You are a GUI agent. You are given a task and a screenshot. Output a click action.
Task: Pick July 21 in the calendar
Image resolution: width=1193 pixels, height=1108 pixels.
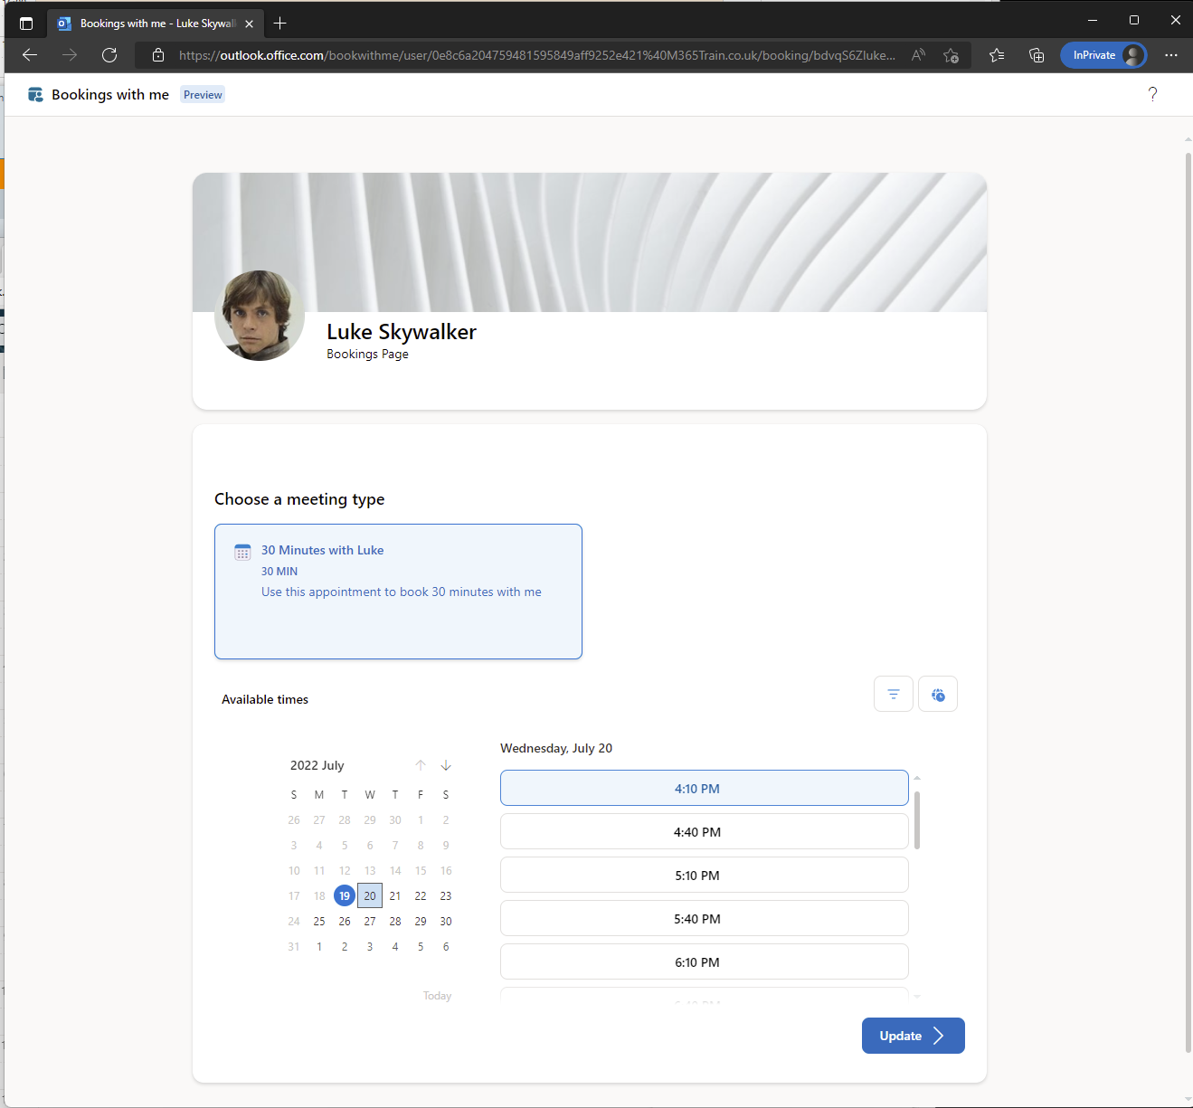395,895
